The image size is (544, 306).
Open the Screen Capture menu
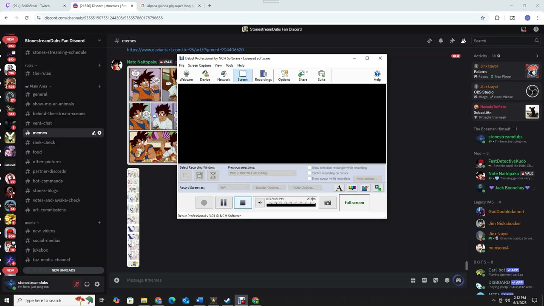point(199,65)
